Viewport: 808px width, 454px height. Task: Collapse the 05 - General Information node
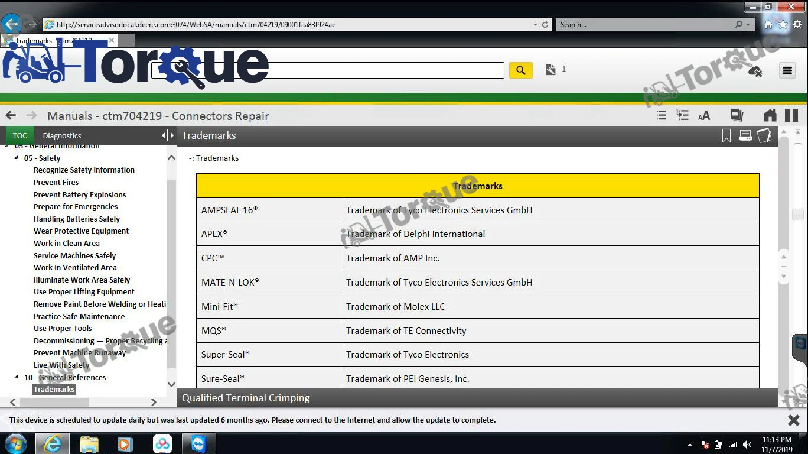tap(7, 146)
